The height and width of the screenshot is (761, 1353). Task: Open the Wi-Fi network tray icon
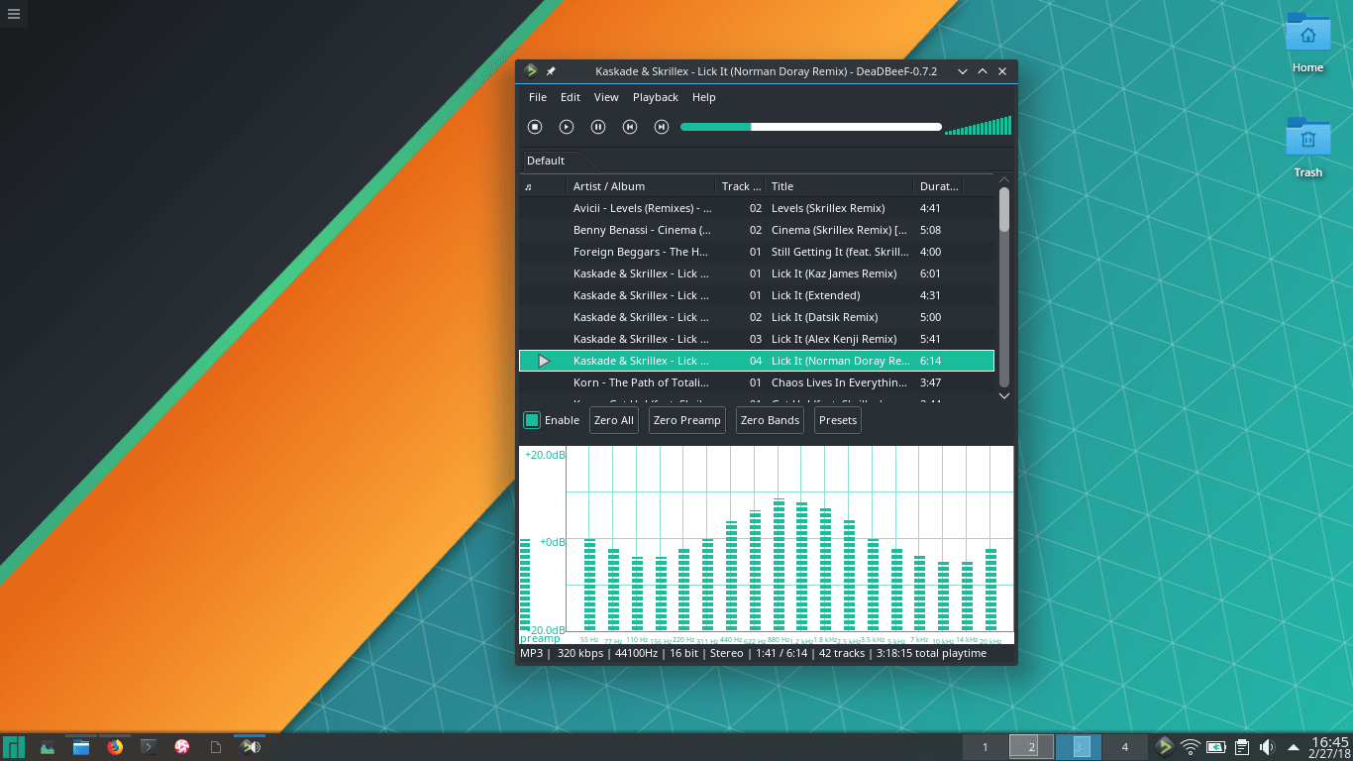click(x=1192, y=747)
